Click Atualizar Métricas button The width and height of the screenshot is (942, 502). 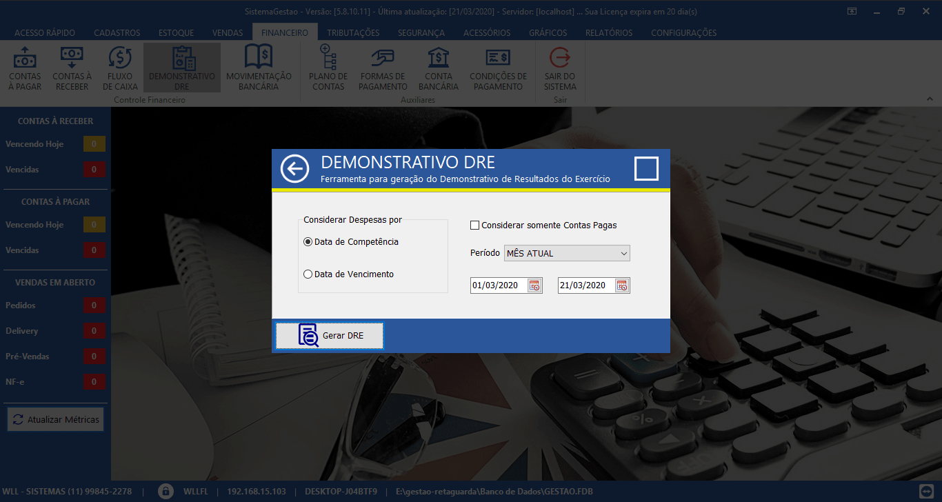56,419
